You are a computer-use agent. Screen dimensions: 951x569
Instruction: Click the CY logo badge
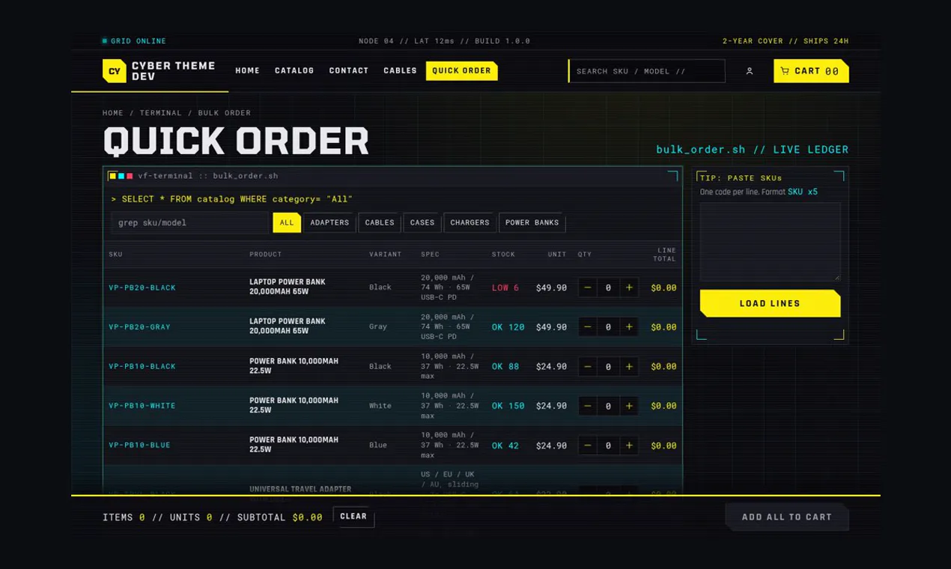click(115, 71)
